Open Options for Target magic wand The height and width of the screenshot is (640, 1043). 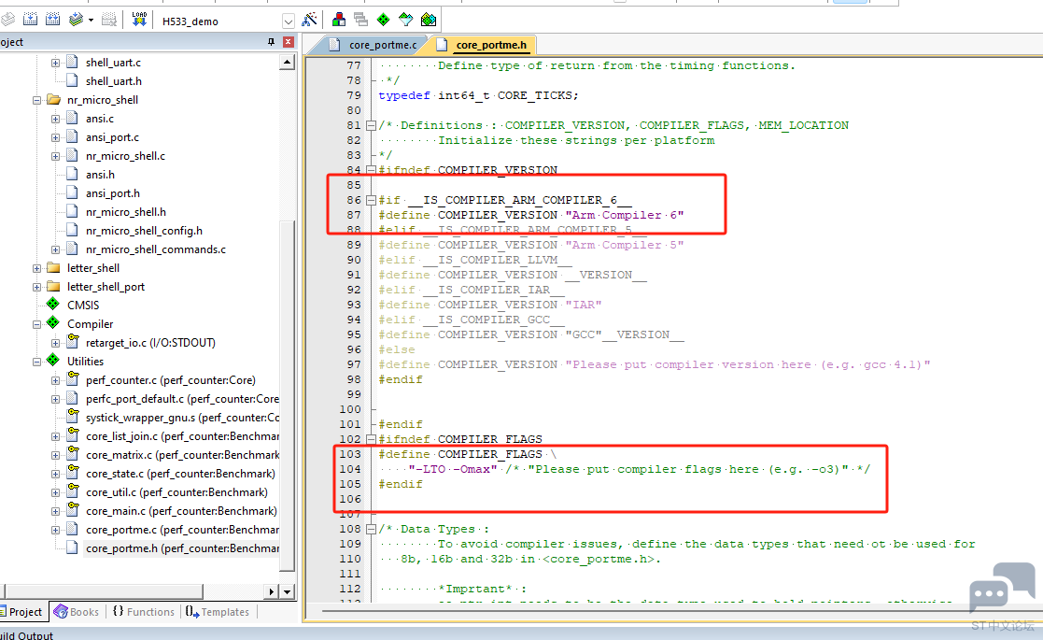point(309,20)
